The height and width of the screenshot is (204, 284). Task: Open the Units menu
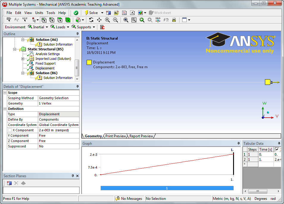point(39,13)
